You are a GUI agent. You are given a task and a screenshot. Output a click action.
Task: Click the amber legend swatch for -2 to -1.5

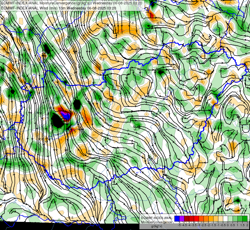pos(211,218)
